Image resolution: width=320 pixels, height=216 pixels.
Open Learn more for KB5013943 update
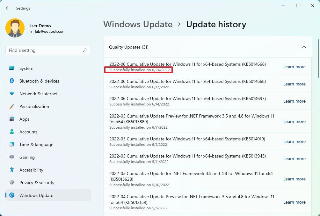tap(294, 159)
